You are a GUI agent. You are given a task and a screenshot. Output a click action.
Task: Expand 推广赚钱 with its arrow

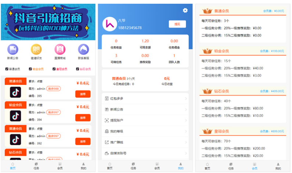186,142
